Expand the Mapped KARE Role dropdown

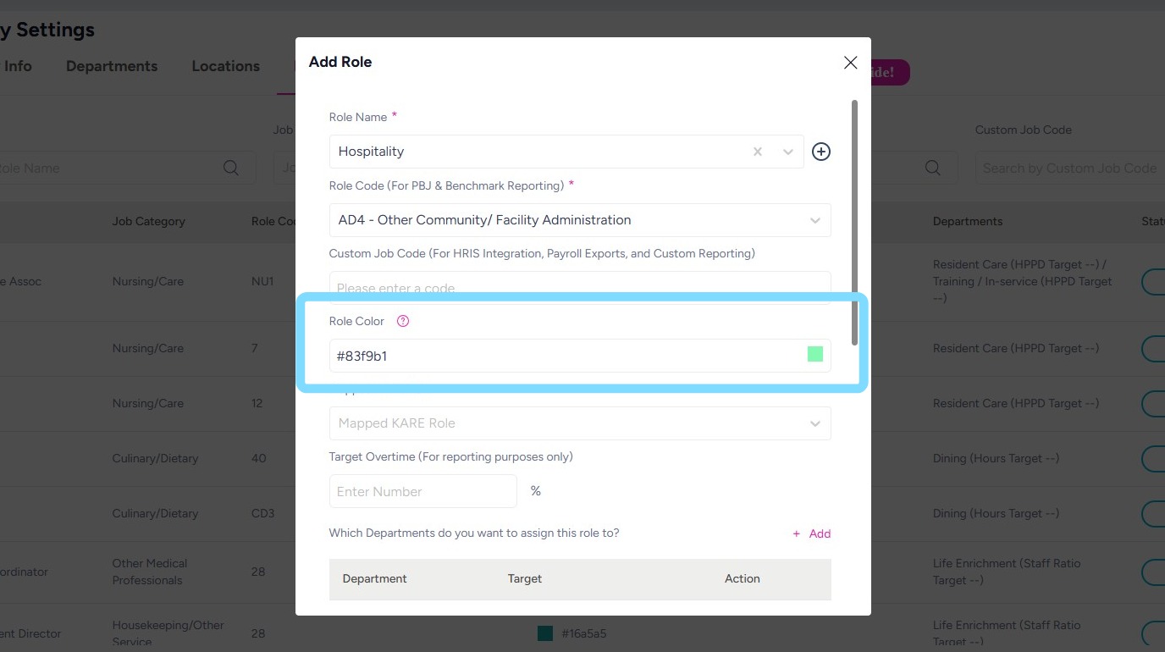(814, 423)
